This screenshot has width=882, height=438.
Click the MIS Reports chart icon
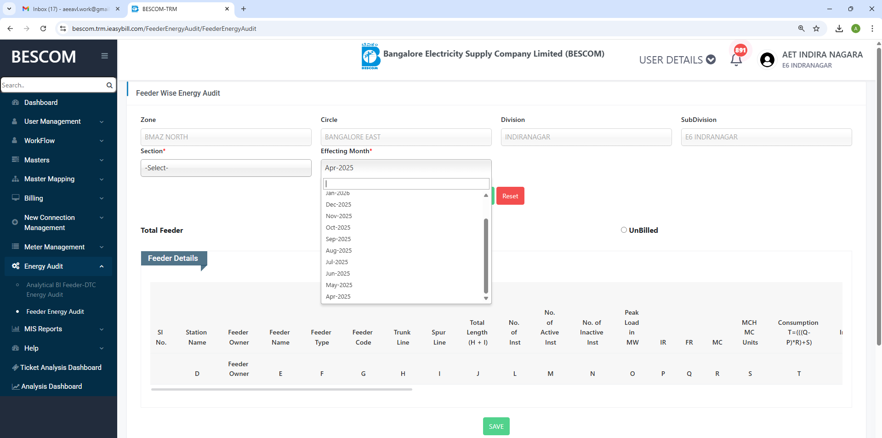(x=16, y=328)
